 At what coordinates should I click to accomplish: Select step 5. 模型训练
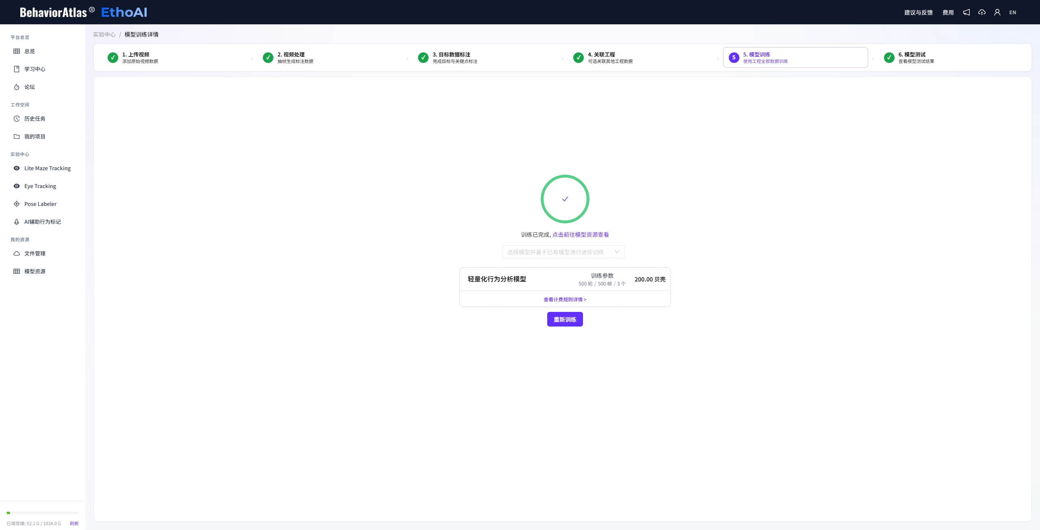795,57
